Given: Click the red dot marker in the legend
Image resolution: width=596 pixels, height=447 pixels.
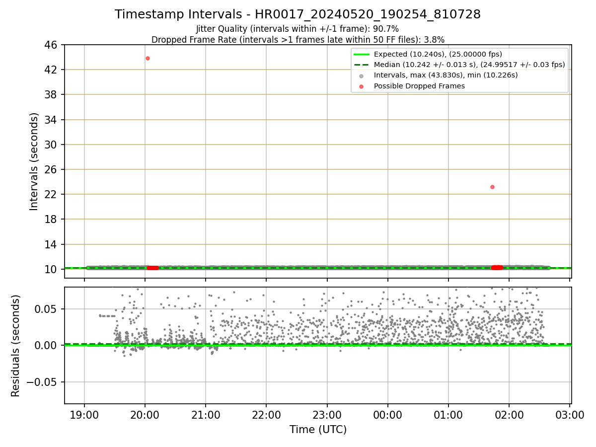Looking at the screenshot, I should [361, 86].
